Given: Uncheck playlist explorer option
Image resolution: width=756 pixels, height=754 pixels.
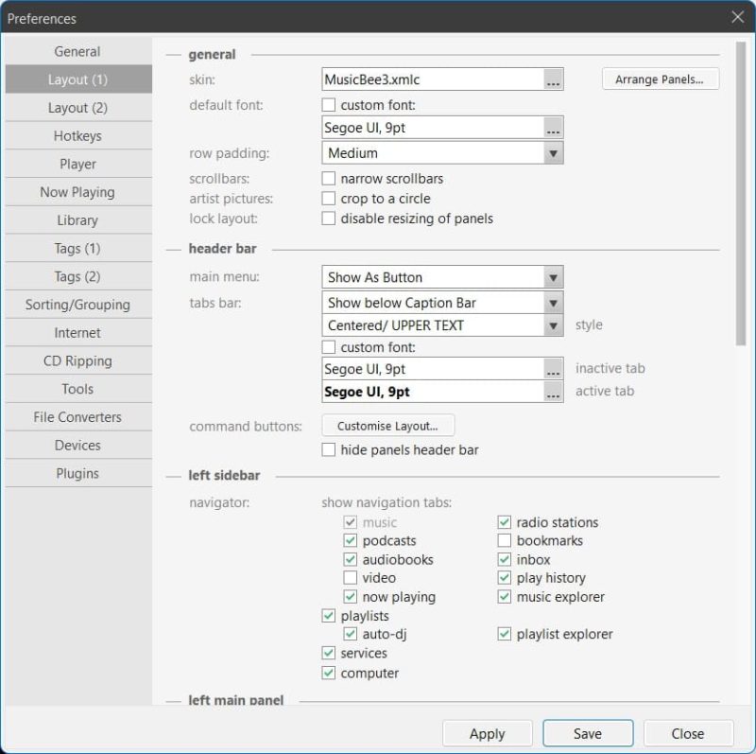Looking at the screenshot, I should (x=505, y=634).
